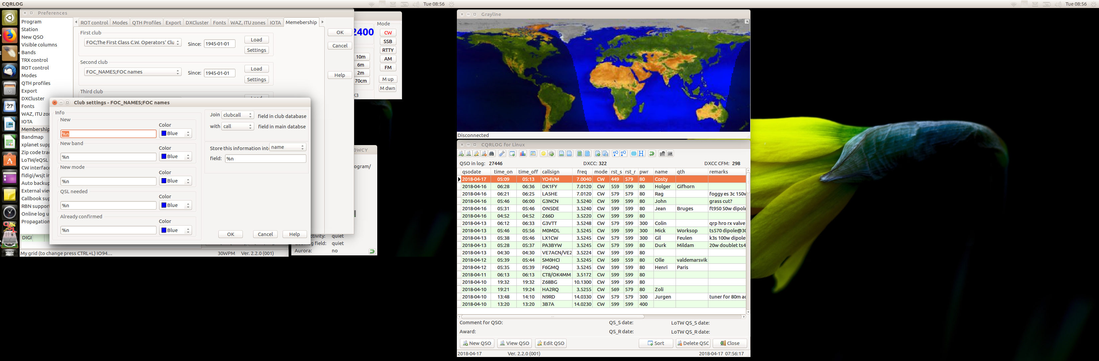Click the gear with green arrow icon
1099x361 pixels.
(551, 153)
